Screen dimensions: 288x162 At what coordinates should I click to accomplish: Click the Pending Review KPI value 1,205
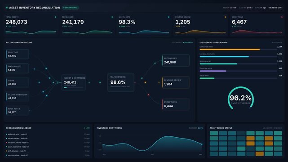click(x=182, y=22)
